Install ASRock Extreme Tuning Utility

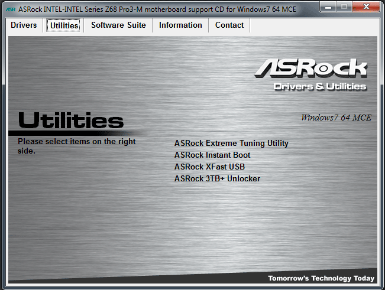point(231,143)
